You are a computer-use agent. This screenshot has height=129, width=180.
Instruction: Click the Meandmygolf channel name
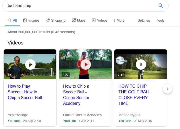(129, 115)
